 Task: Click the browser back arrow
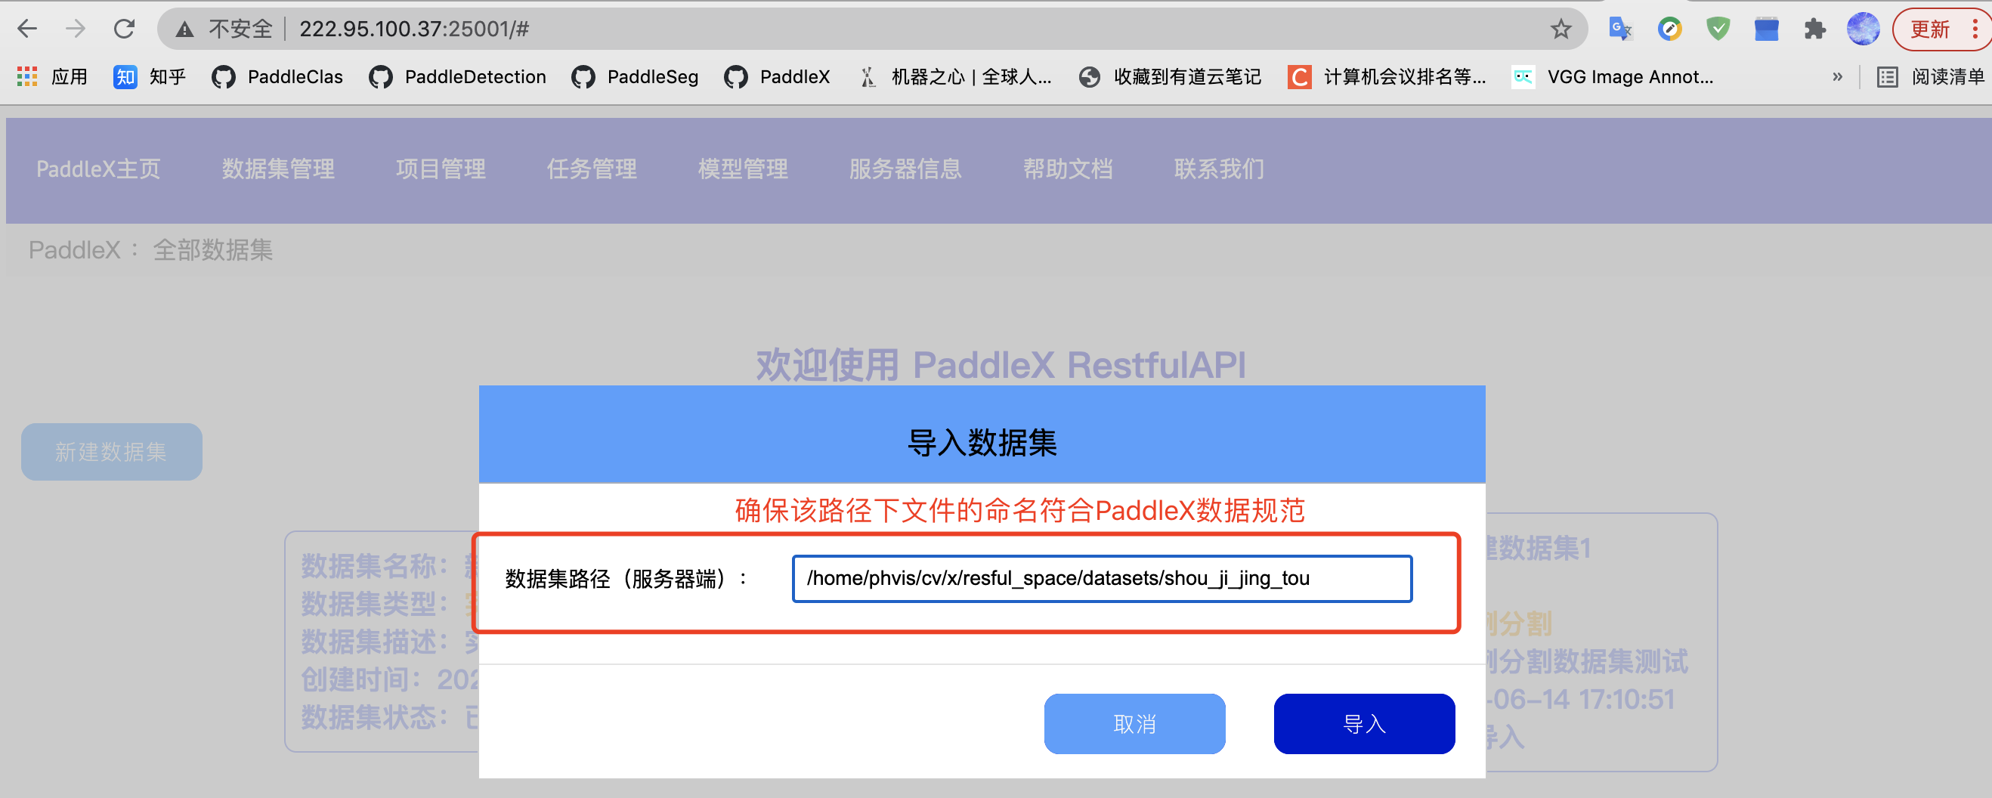pyautogui.click(x=27, y=29)
